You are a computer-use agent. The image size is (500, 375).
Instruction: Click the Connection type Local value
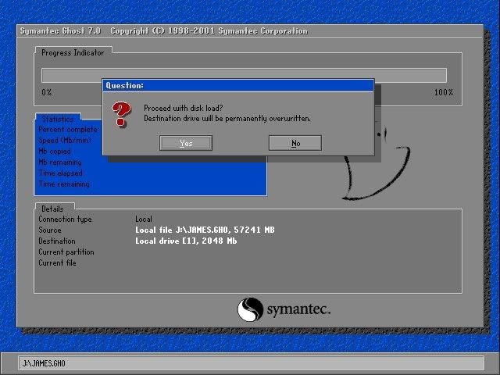point(144,220)
